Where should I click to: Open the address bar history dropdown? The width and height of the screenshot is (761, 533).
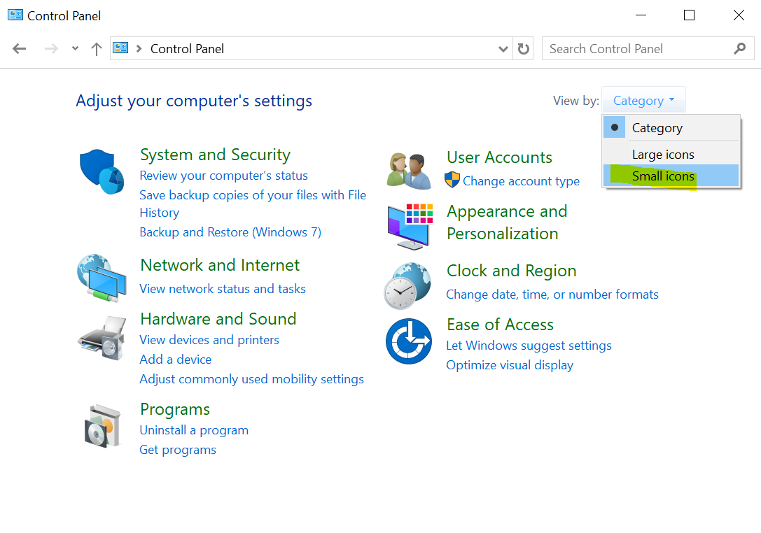503,49
